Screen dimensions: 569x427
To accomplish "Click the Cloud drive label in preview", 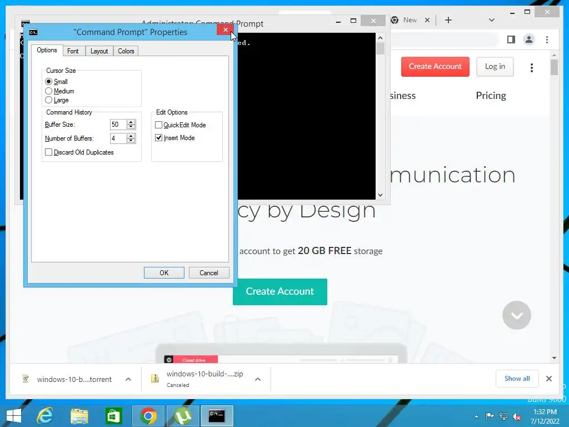I will (x=194, y=360).
